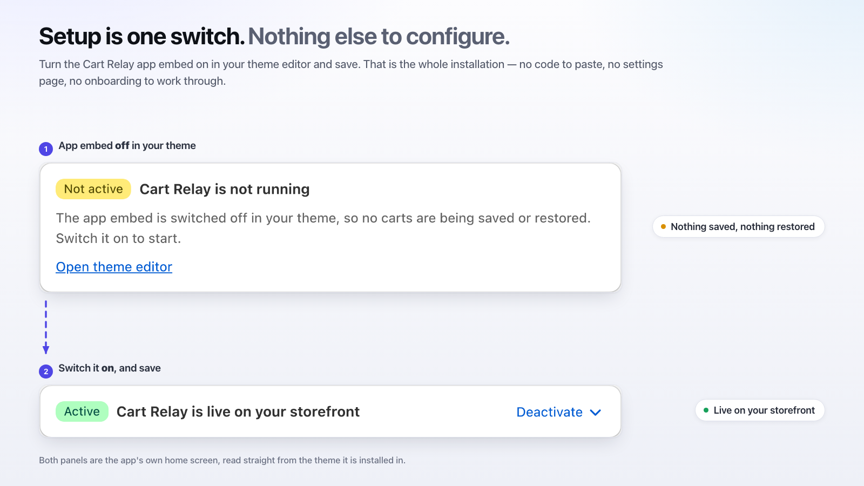Select the Cart Relay is not running heading
Viewport: 864px width, 486px height.
pos(225,189)
